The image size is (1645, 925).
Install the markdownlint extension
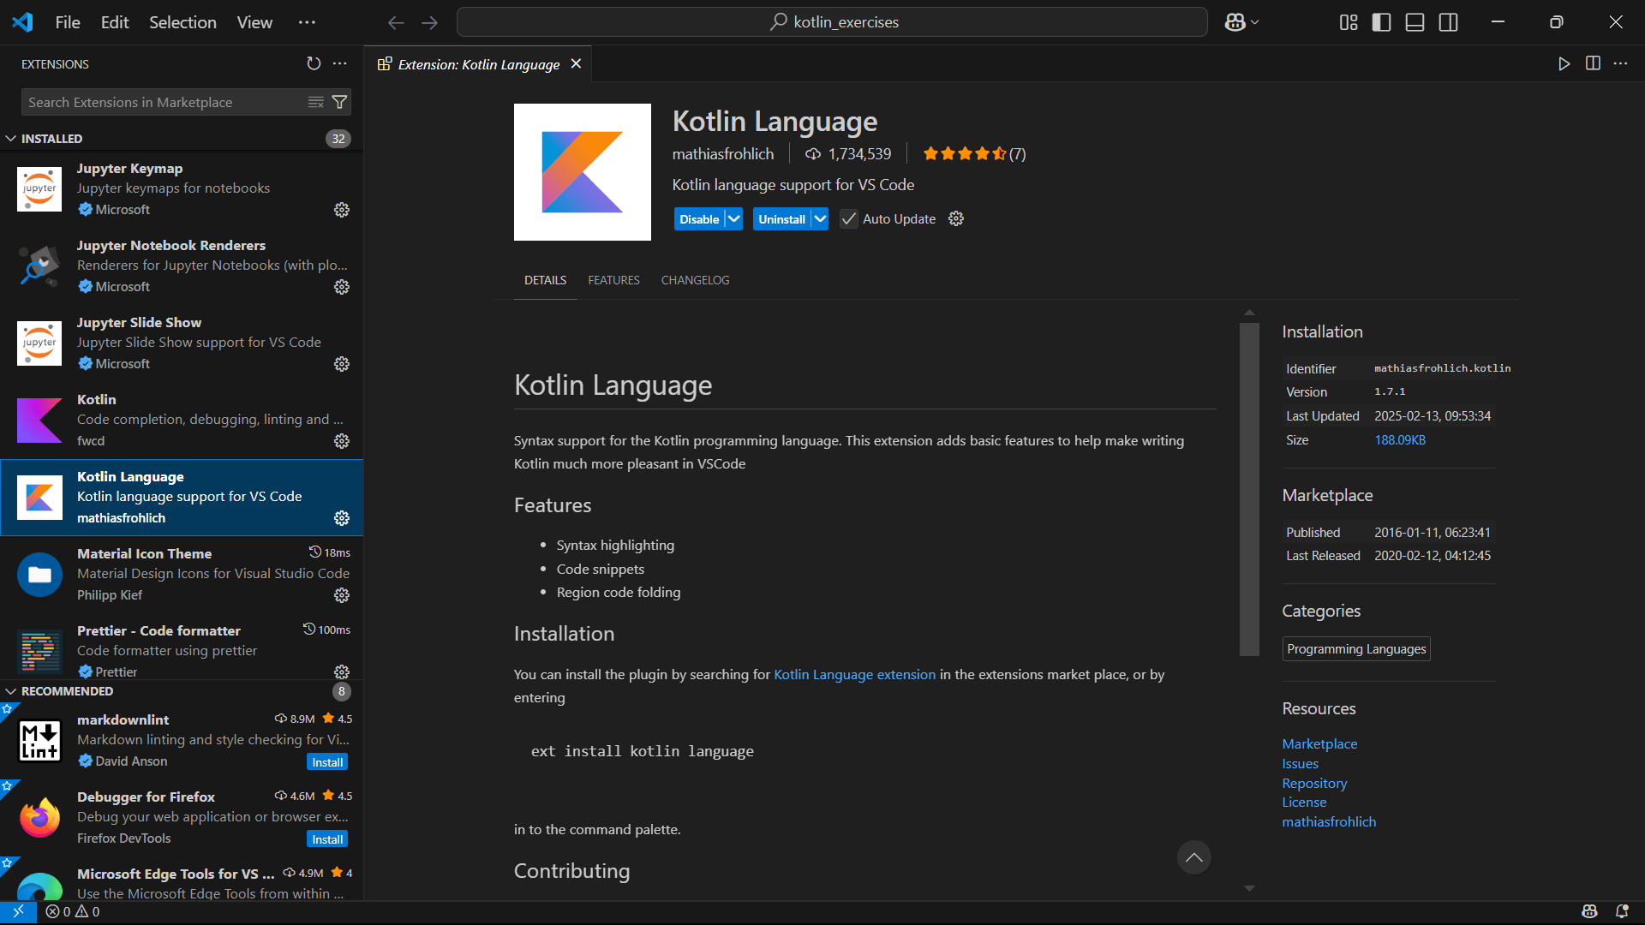[327, 762]
